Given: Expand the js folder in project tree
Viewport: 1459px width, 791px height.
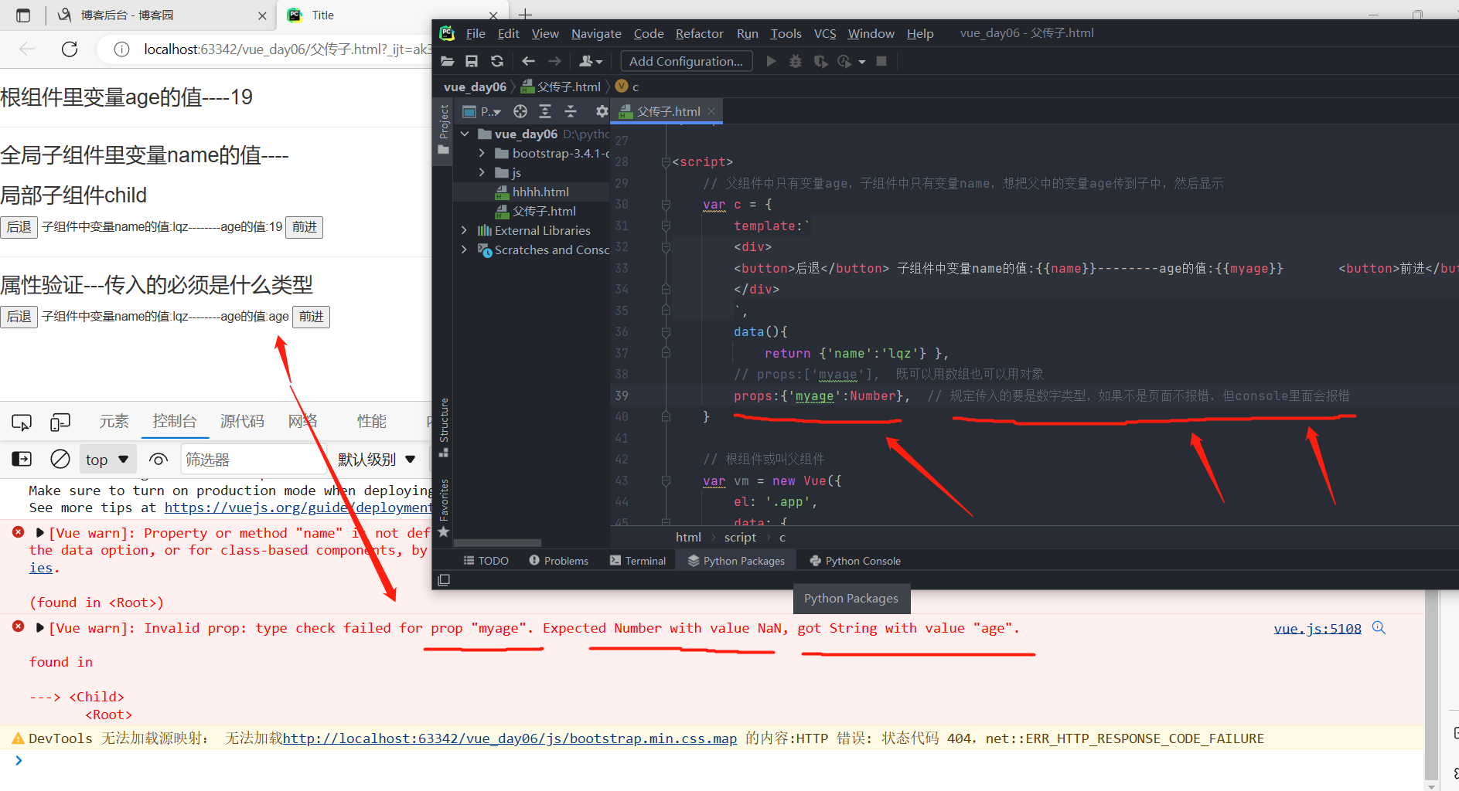Looking at the screenshot, I should point(482,172).
